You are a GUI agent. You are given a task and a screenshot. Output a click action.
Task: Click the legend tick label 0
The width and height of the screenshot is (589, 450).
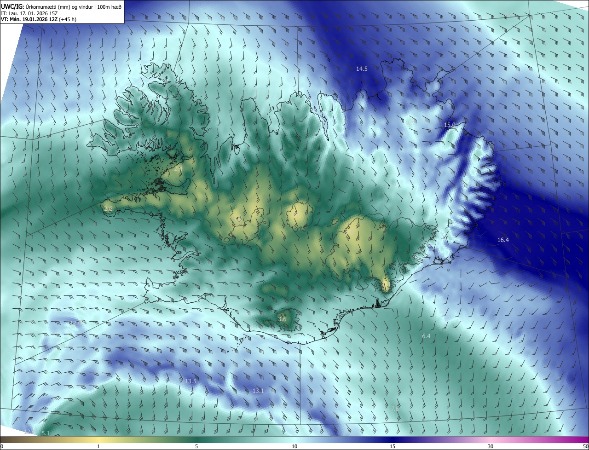[x=2, y=446]
